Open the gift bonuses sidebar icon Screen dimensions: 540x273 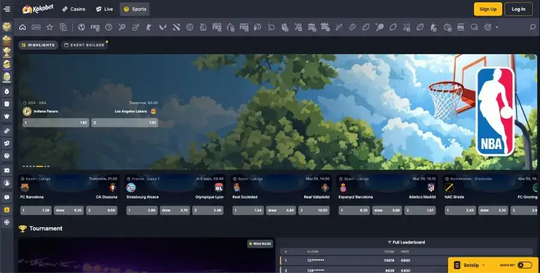(7, 104)
